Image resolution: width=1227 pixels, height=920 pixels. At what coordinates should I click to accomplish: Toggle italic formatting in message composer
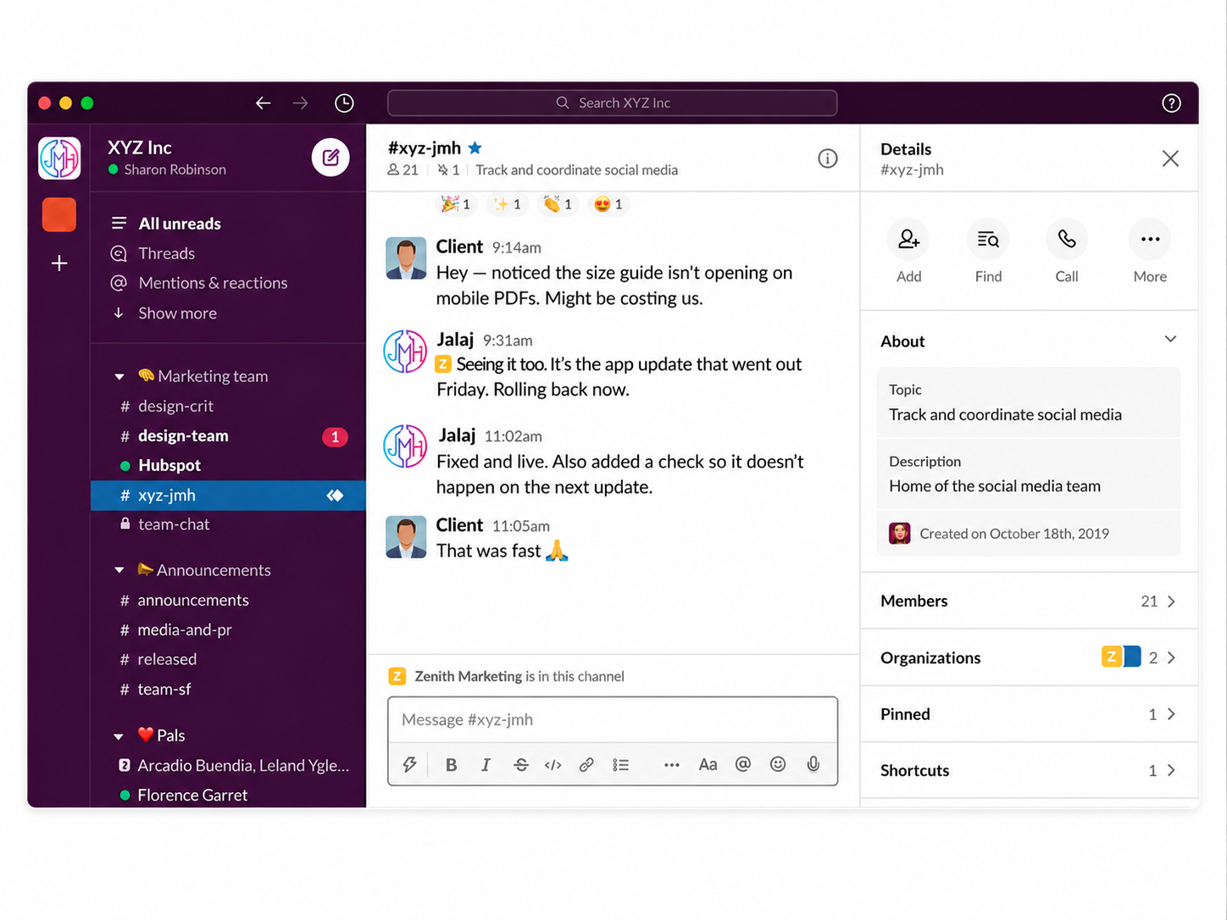[486, 765]
